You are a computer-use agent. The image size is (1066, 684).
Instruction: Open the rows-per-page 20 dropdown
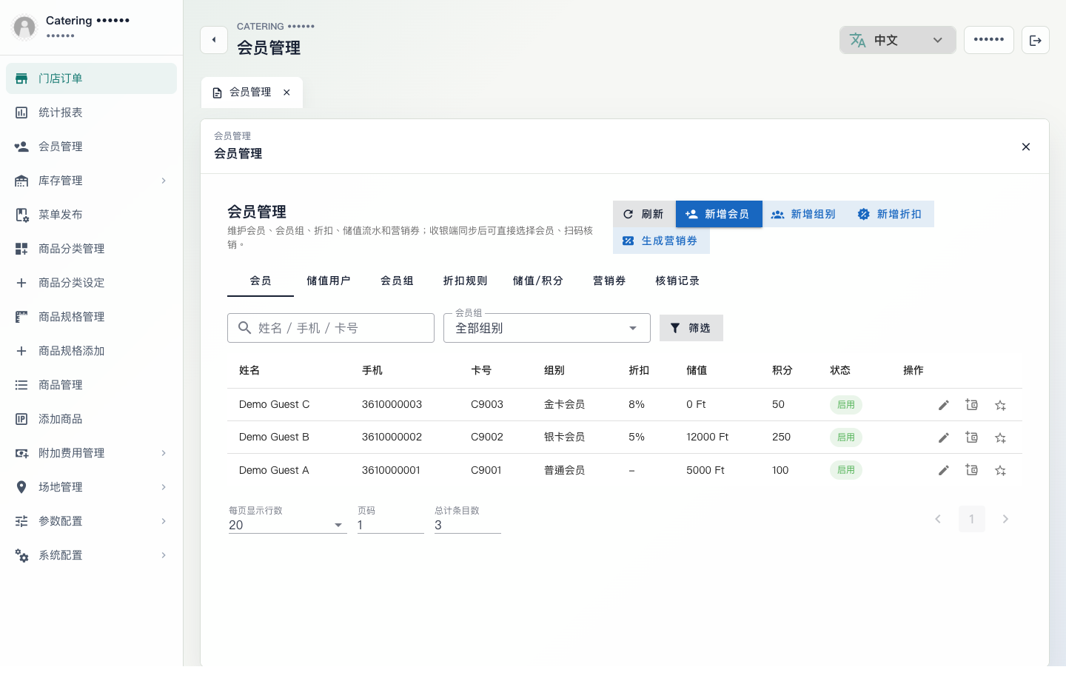[287, 525]
